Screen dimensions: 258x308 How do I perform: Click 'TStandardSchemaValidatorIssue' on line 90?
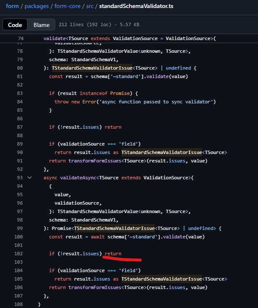pos(161,152)
